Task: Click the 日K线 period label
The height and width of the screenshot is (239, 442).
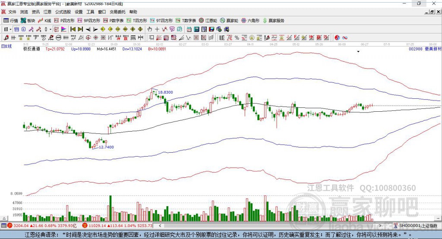Action: click(6, 46)
